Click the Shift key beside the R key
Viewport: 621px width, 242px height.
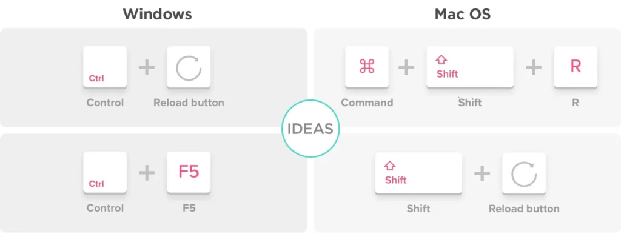pyautogui.click(x=470, y=67)
